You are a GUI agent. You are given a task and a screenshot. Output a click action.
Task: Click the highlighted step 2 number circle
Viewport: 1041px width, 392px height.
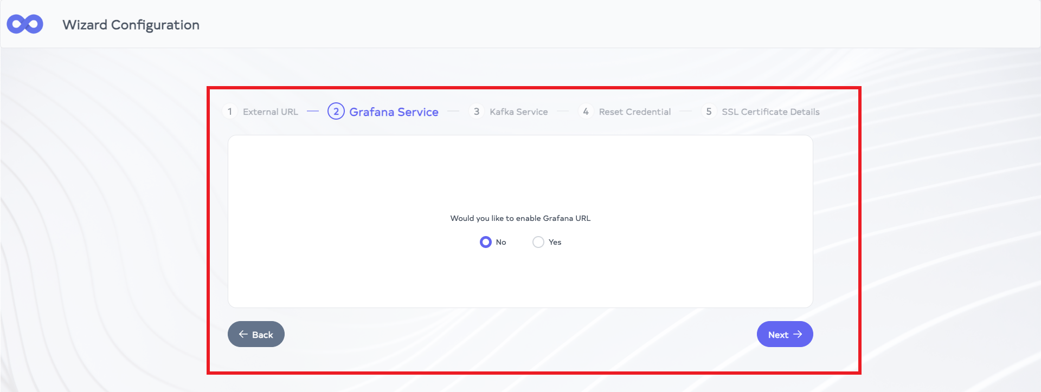(x=336, y=112)
